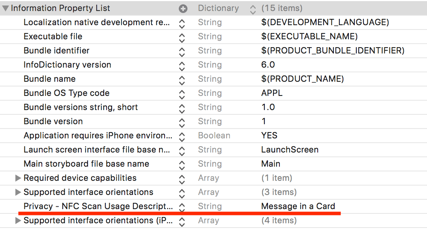Image resolution: width=427 pixels, height=239 pixels.
Task: Click stepper arrows on Bundle name row
Action: click(182, 79)
